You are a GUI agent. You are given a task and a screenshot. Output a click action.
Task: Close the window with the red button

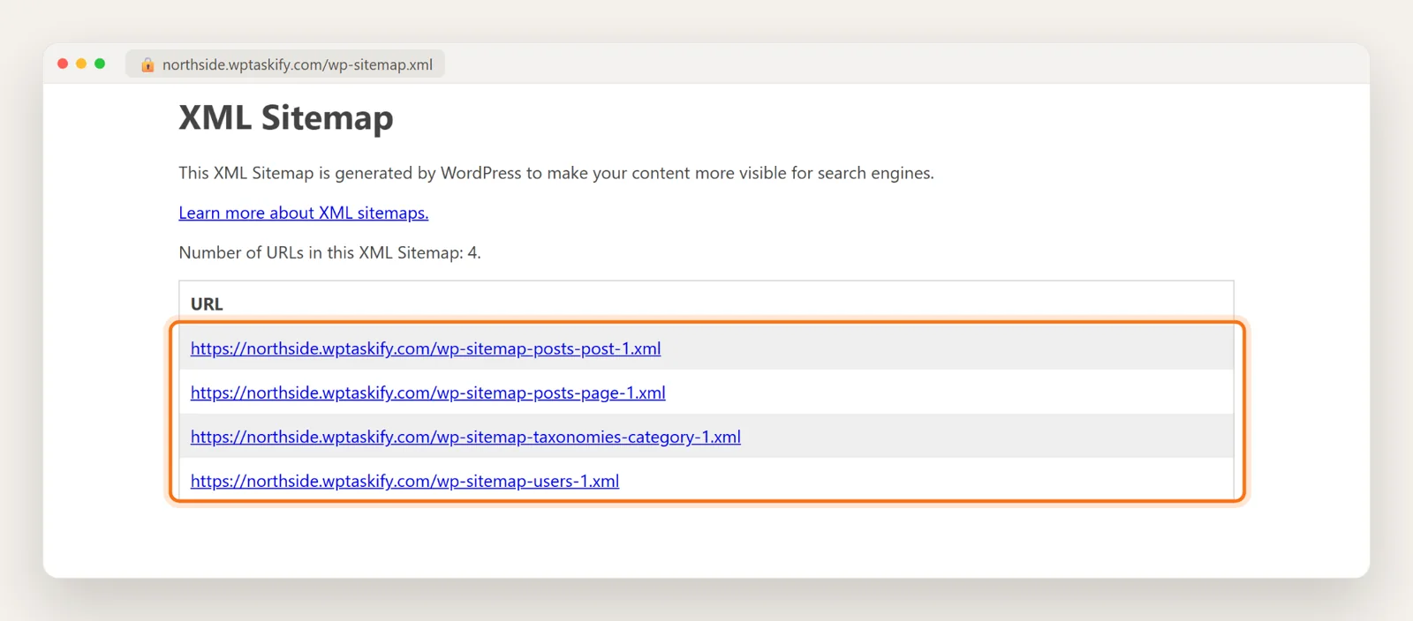click(63, 64)
